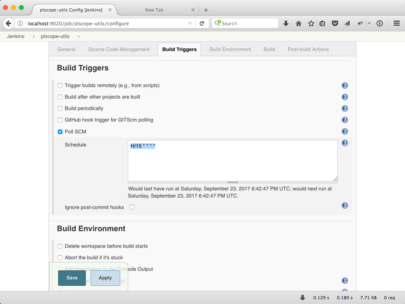Open a new browser tab with plus

(x=206, y=10)
